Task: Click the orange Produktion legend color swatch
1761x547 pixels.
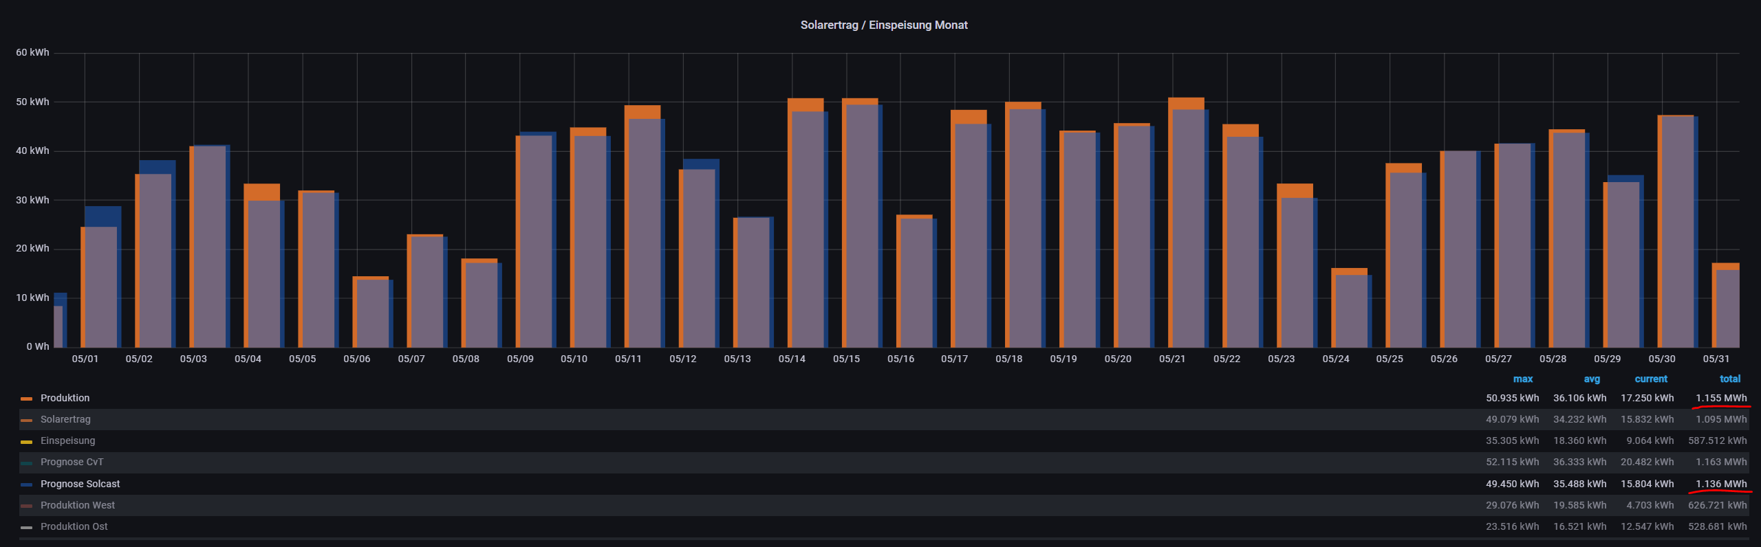Action: 26,399
